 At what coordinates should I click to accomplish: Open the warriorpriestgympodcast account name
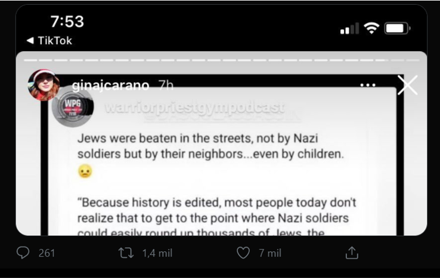[194, 108]
